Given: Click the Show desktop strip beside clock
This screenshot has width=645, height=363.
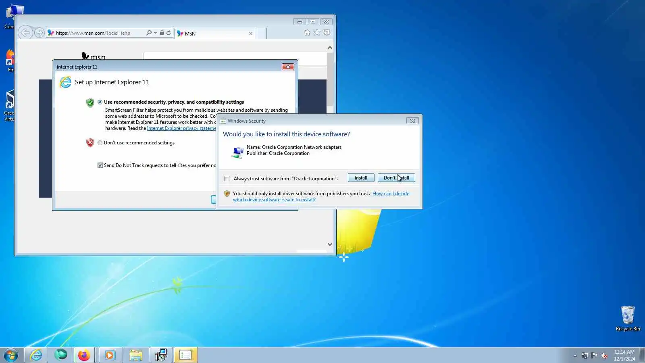Looking at the screenshot, I should (642, 355).
